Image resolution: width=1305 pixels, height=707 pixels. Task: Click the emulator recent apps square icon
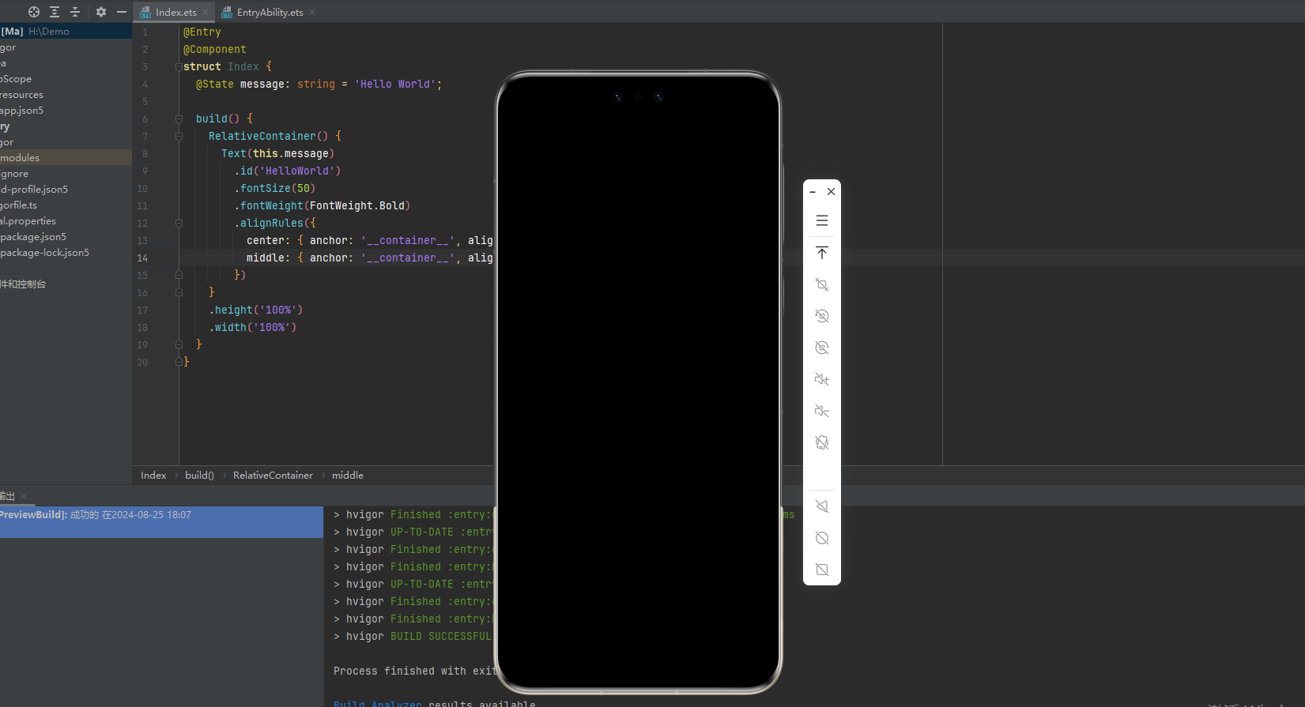[x=822, y=570]
